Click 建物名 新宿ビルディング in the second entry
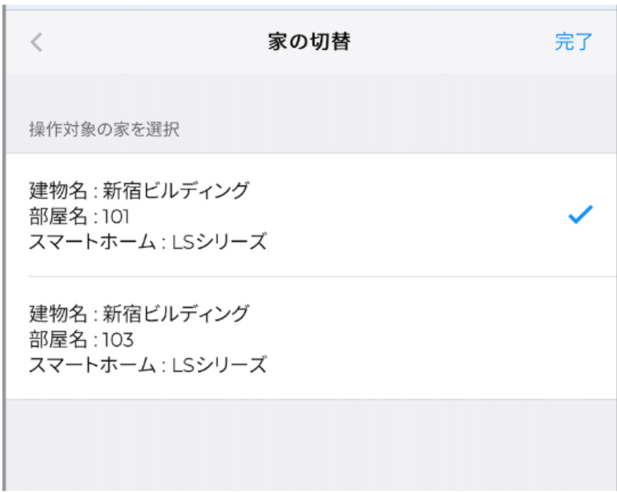The image size is (617, 492). click(139, 313)
